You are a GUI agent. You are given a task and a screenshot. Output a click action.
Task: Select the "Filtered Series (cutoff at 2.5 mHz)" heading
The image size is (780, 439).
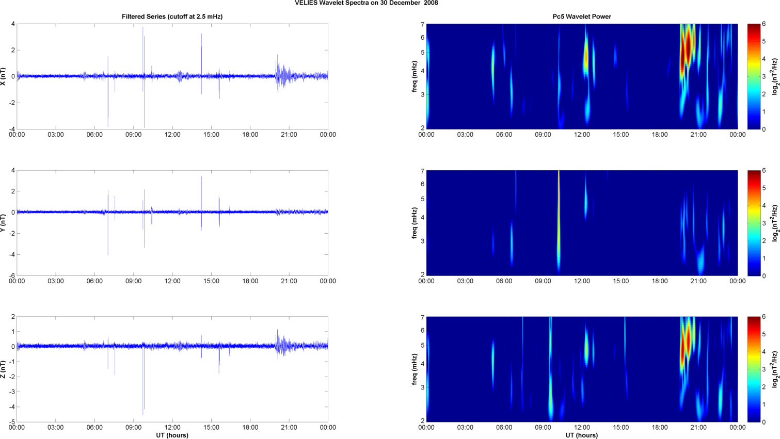coord(172,17)
